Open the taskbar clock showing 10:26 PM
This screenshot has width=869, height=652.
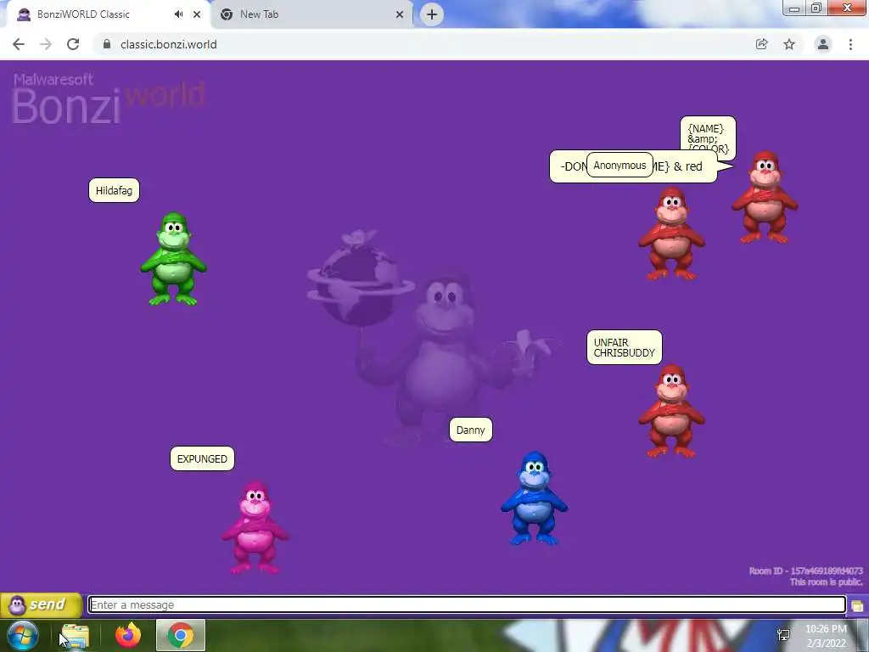[x=826, y=636]
